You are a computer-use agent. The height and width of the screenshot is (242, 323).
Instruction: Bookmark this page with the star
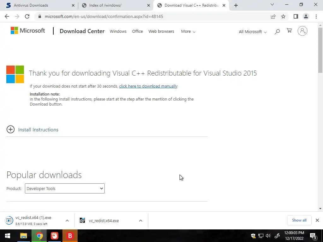(283, 16)
